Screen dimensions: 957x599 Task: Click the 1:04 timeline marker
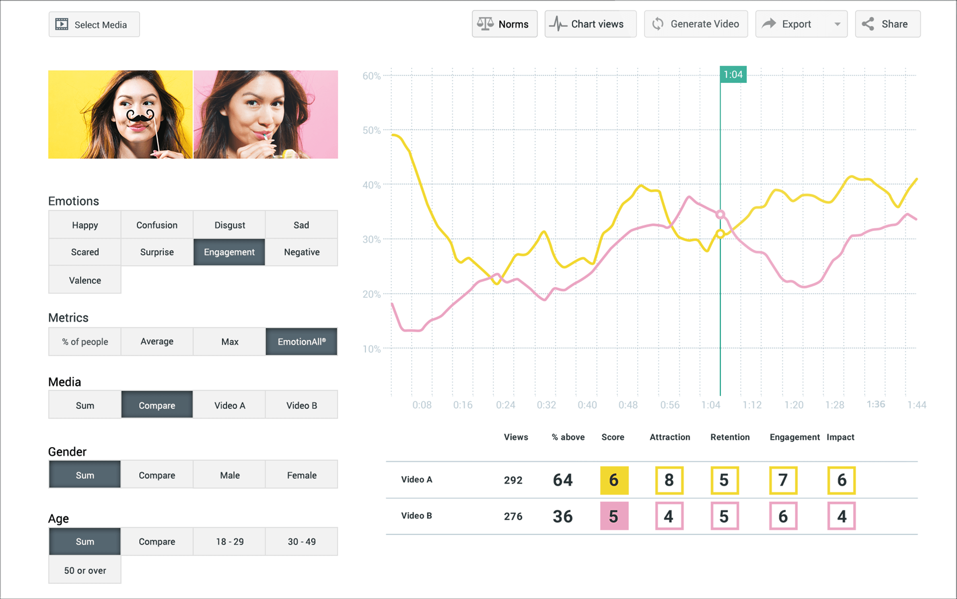pos(733,74)
